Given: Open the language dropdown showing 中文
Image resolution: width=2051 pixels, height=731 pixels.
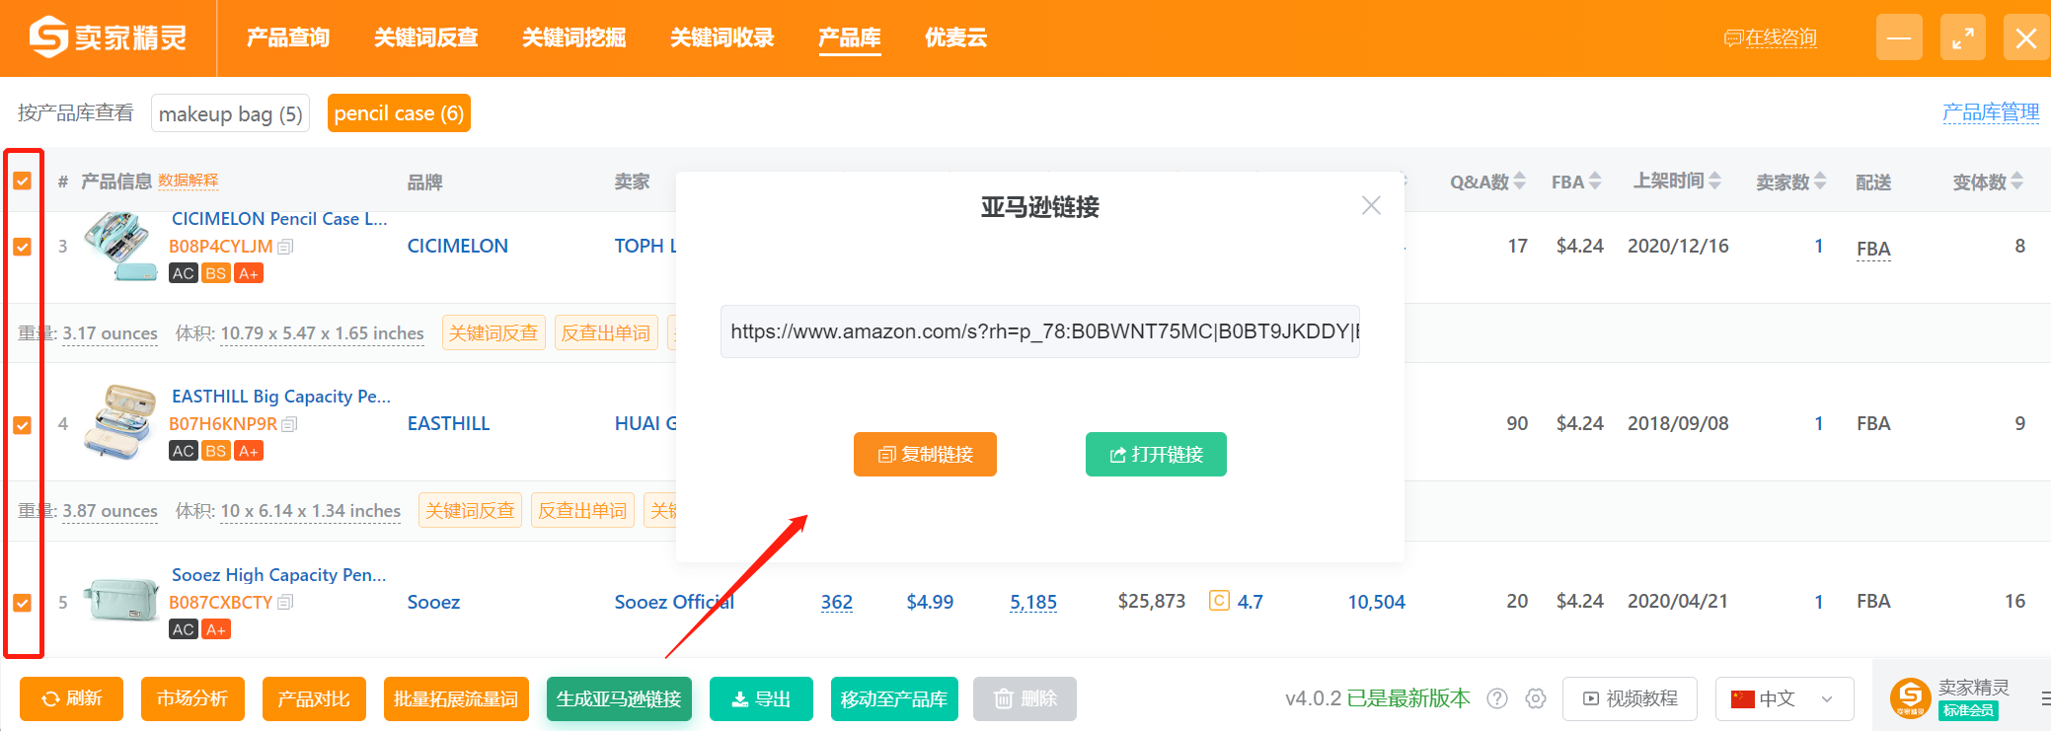Looking at the screenshot, I should pyautogui.click(x=1784, y=698).
